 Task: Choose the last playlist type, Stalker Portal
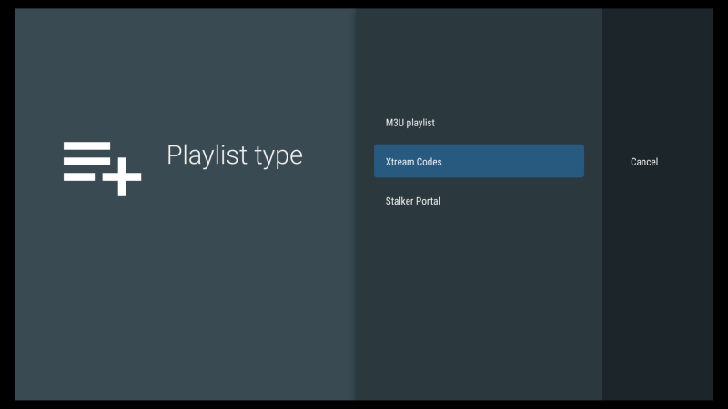413,201
